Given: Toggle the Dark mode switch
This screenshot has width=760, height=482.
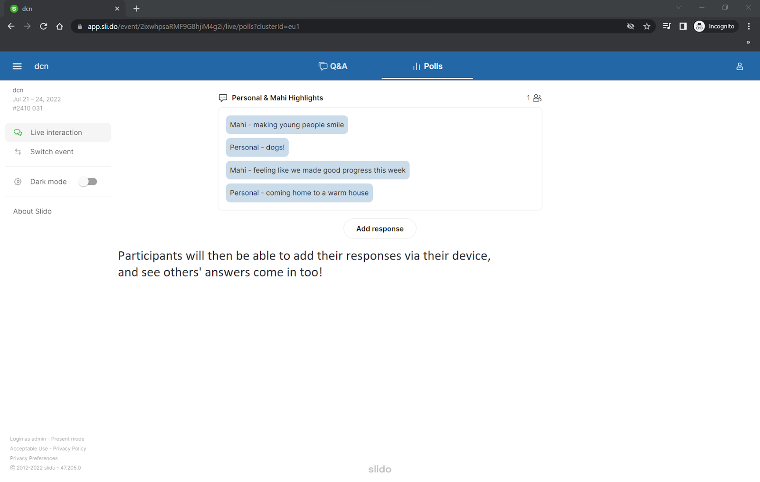Looking at the screenshot, I should click(x=88, y=182).
